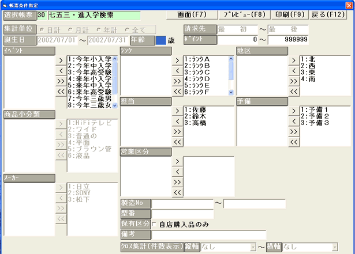355x254 pixels.
Task: Select '3:今年高受験' in event list
Action: point(89,71)
